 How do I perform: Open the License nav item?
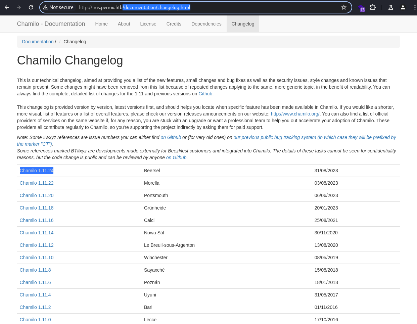pyautogui.click(x=148, y=24)
